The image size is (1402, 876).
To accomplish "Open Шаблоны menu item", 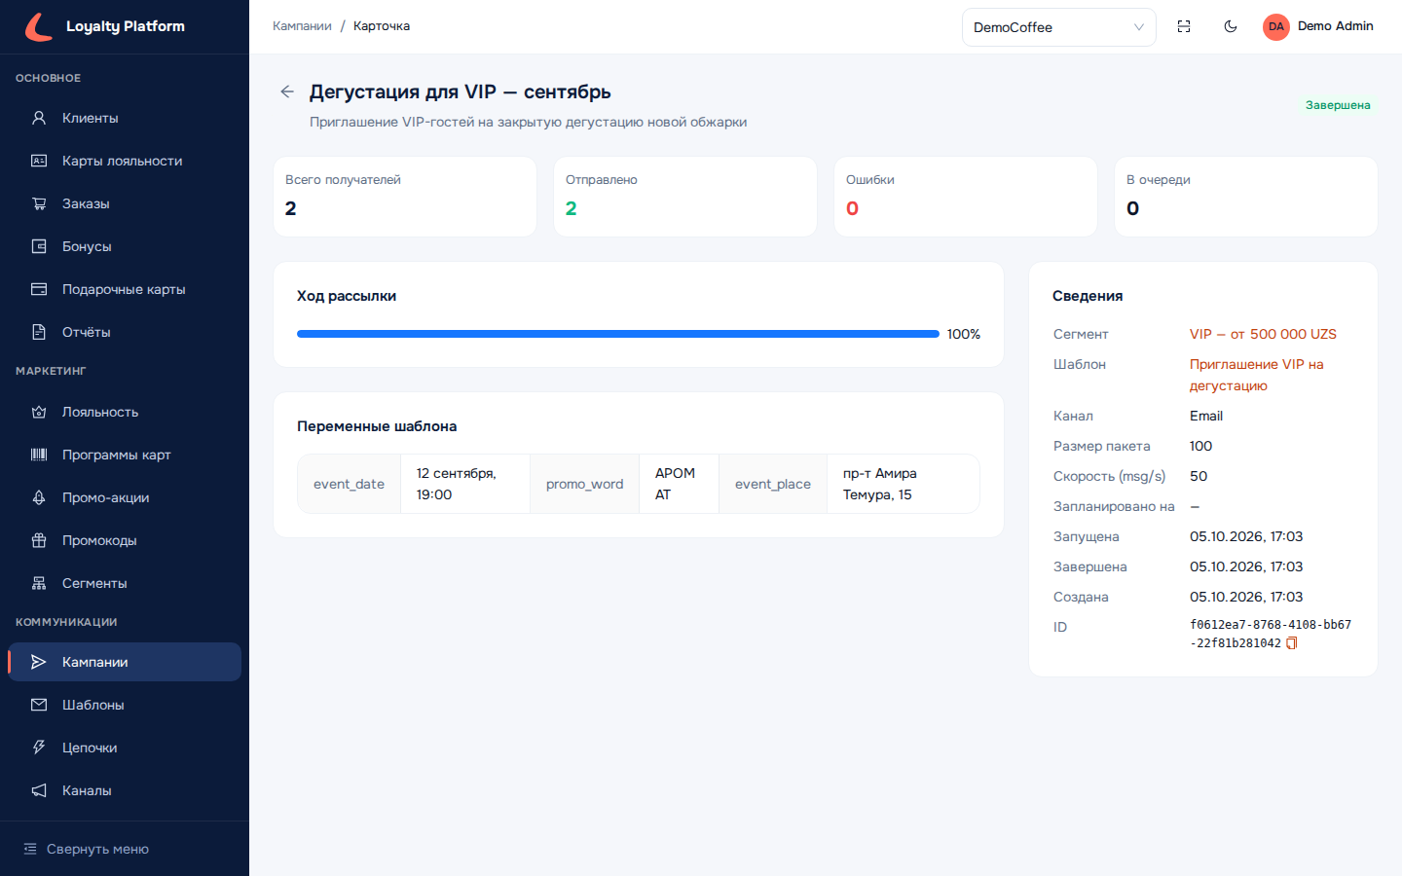I will pyautogui.click(x=125, y=705).
